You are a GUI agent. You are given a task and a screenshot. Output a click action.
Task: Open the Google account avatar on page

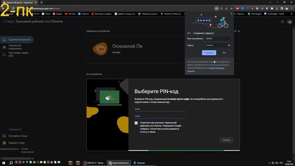point(290,22)
